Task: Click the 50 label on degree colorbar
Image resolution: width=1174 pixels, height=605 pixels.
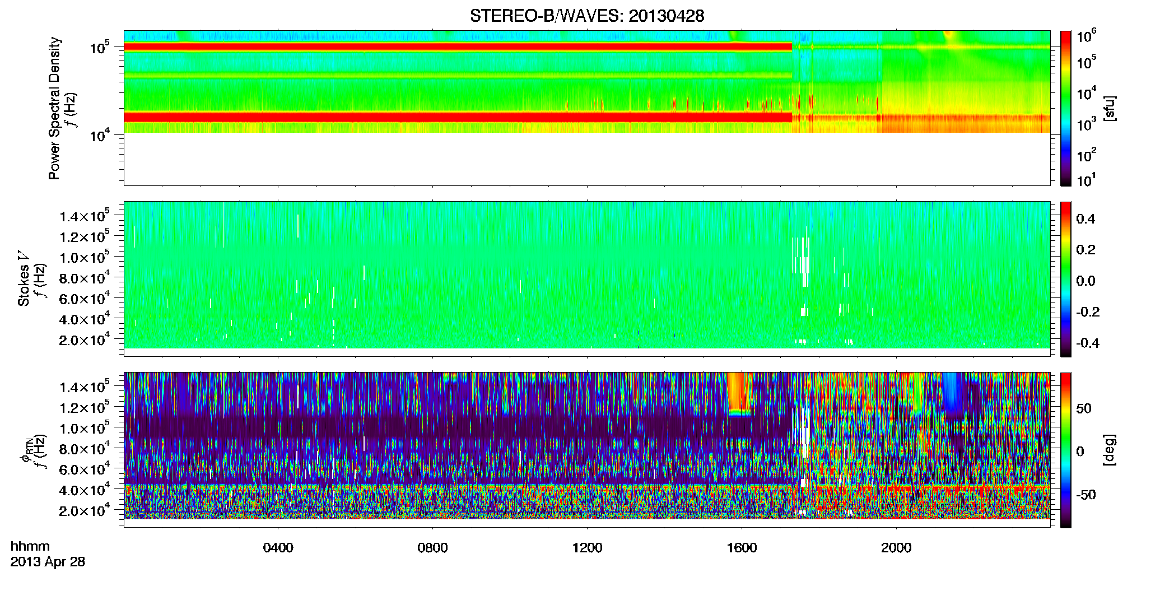Action: point(1084,408)
